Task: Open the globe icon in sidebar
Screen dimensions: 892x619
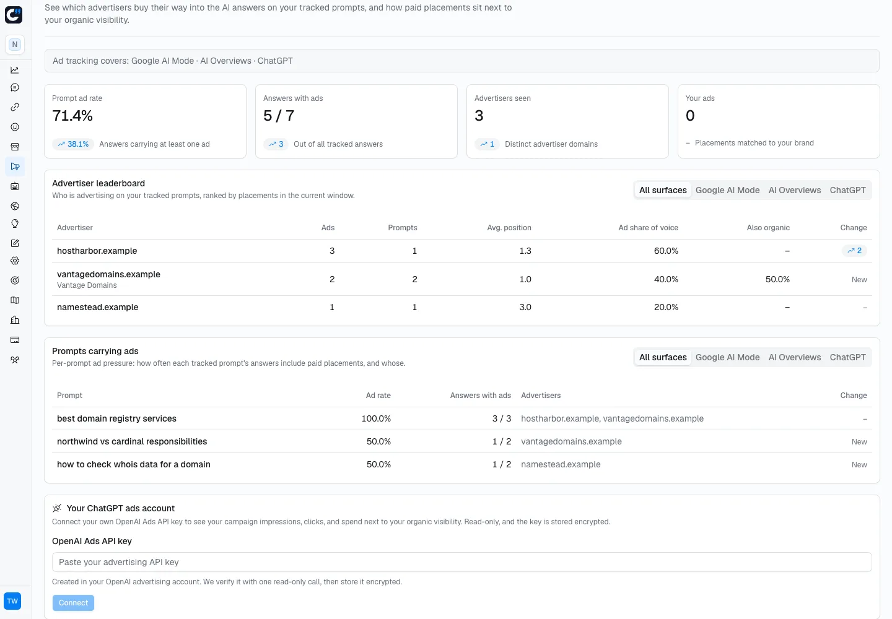Action: click(15, 206)
